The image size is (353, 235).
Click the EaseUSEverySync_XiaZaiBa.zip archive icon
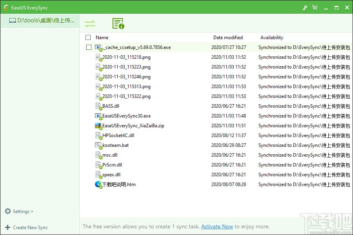[98, 126]
